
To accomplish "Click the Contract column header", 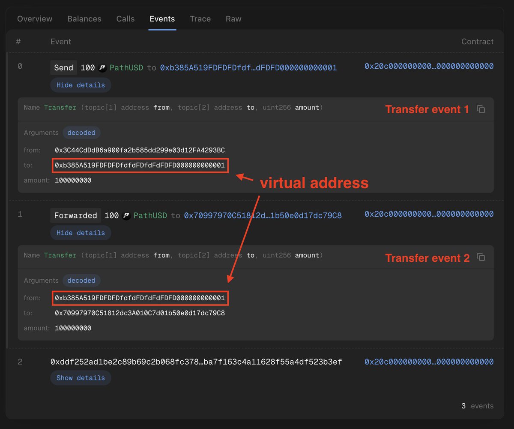I will [x=477, y=42].
